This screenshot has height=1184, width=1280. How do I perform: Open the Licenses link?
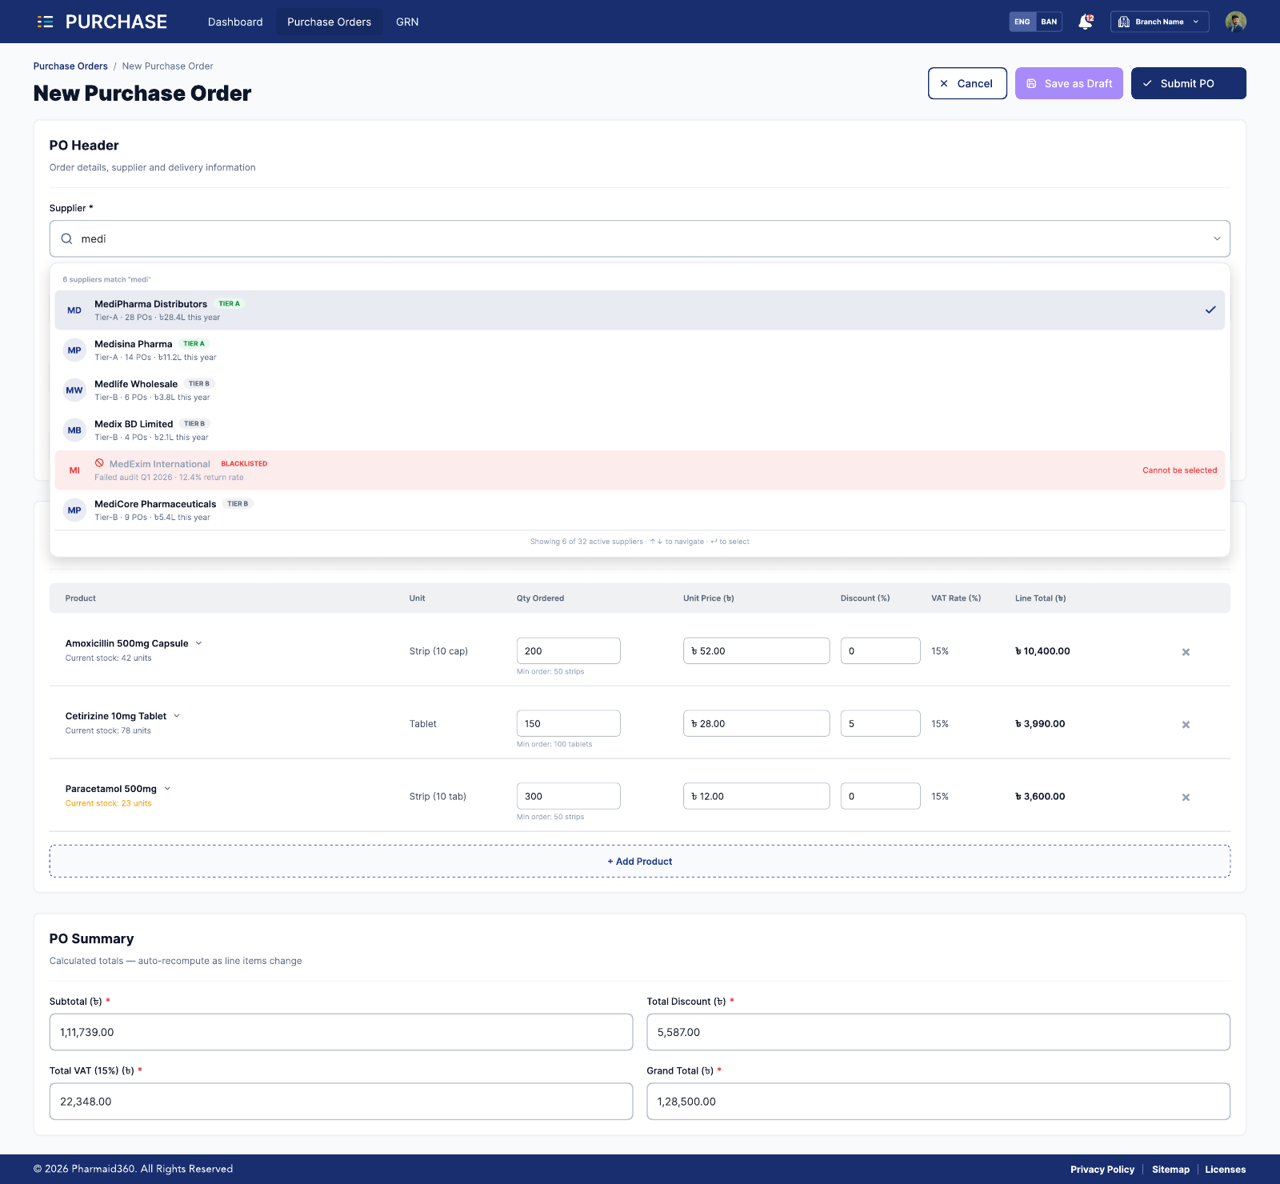tap(1225, 1170)
